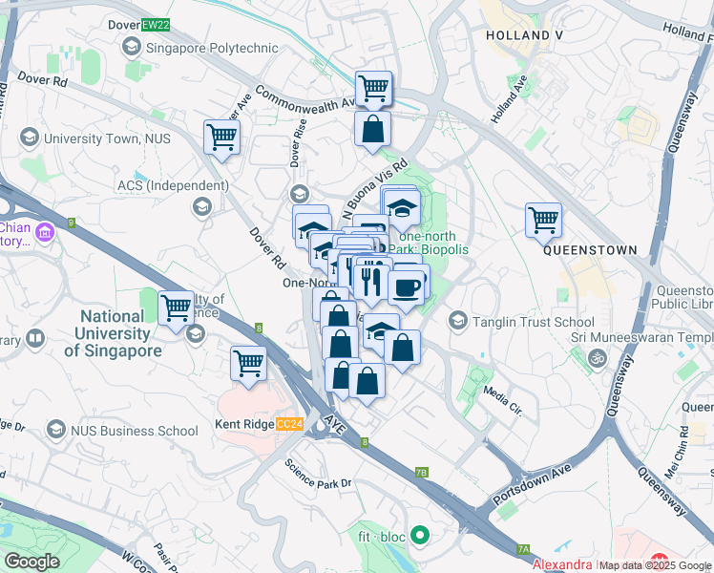Click the Queenstown Public Library label
Viewport: 714px width, 573px height.
(x=682, y=297)
